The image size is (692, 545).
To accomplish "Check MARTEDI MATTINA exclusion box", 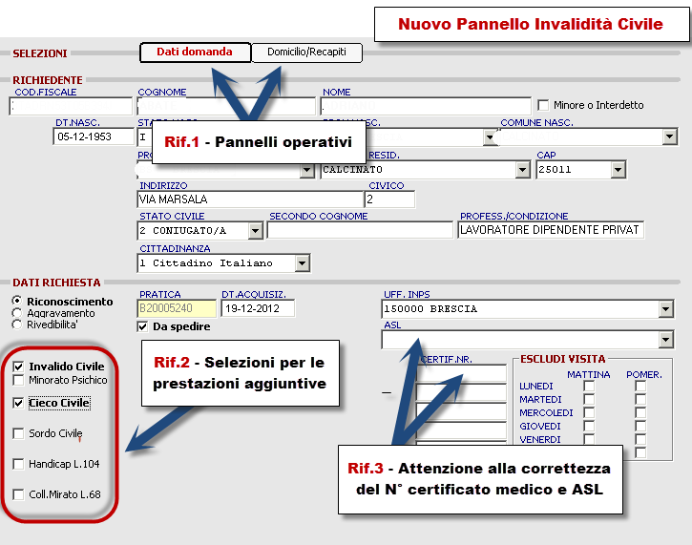I will 589,399.
